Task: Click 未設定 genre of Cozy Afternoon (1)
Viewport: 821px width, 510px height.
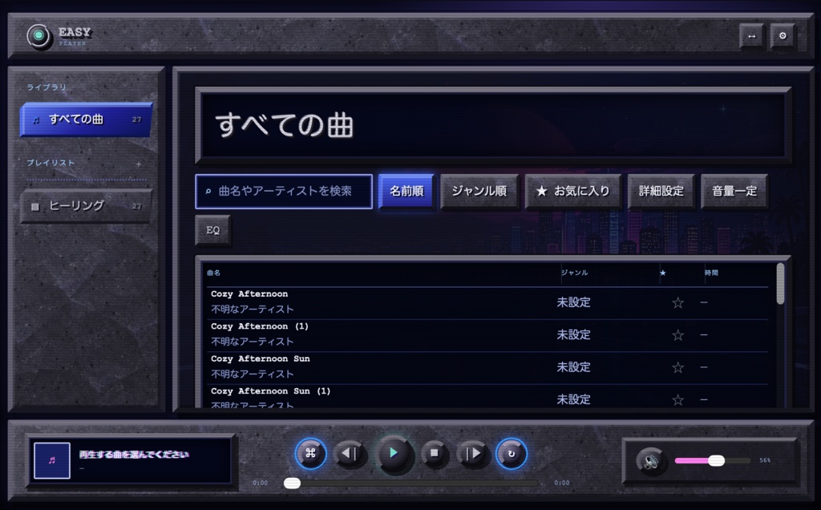Action: pos(573,335)
